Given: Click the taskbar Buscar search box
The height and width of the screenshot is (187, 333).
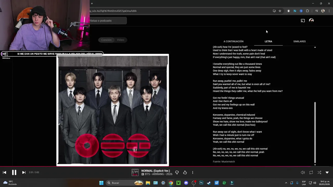Looking at the screenshot, I should click(x=125, y=183).
